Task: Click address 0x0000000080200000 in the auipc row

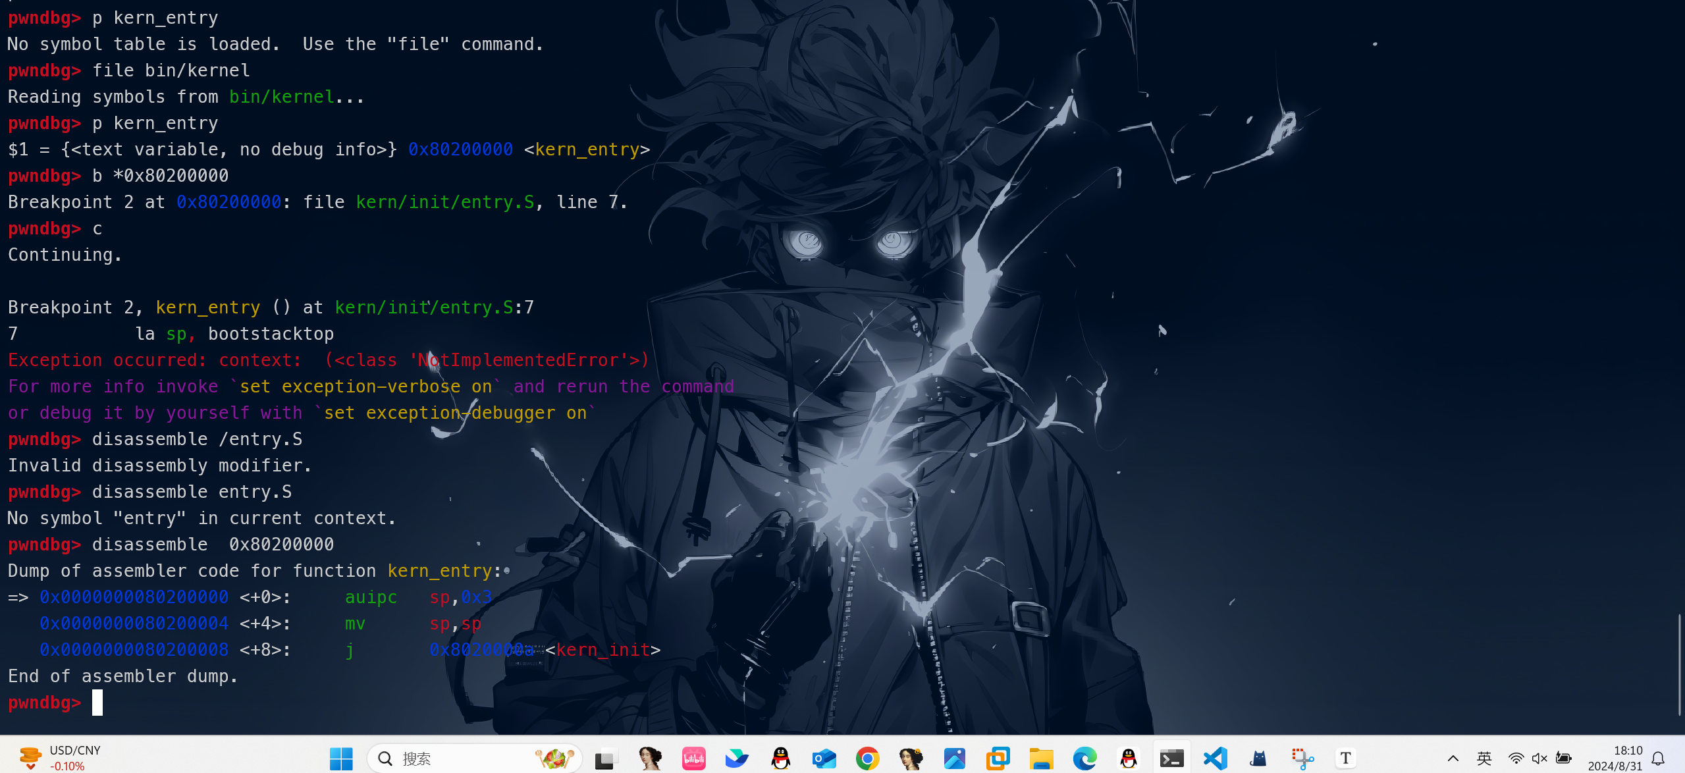Action: [134, 597]
